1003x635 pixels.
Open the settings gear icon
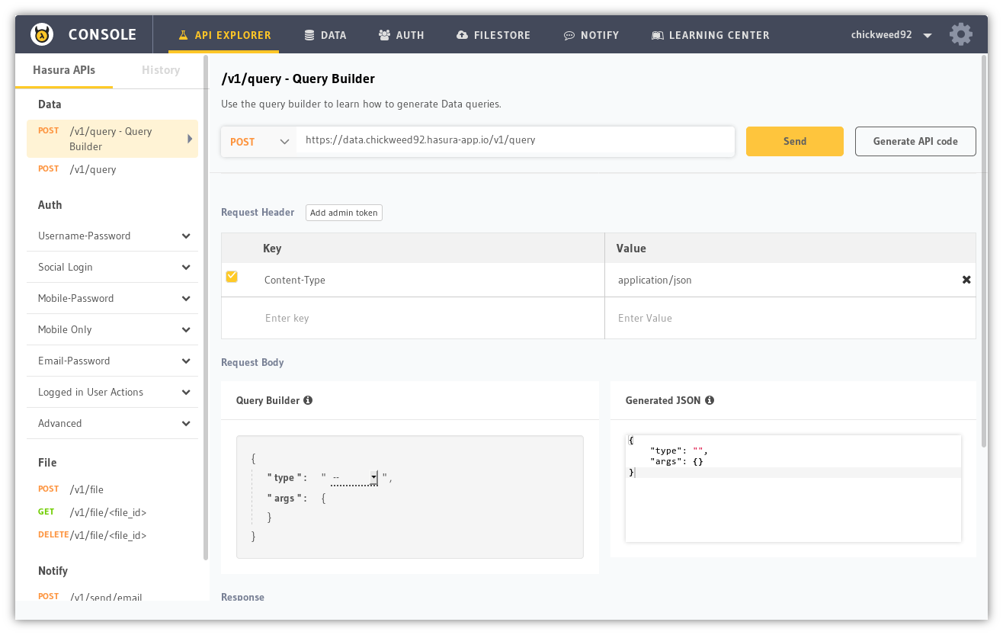pos(961,34)
